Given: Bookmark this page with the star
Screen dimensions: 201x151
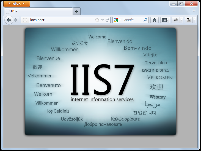Looking at the screenshot, I should 97,20.
